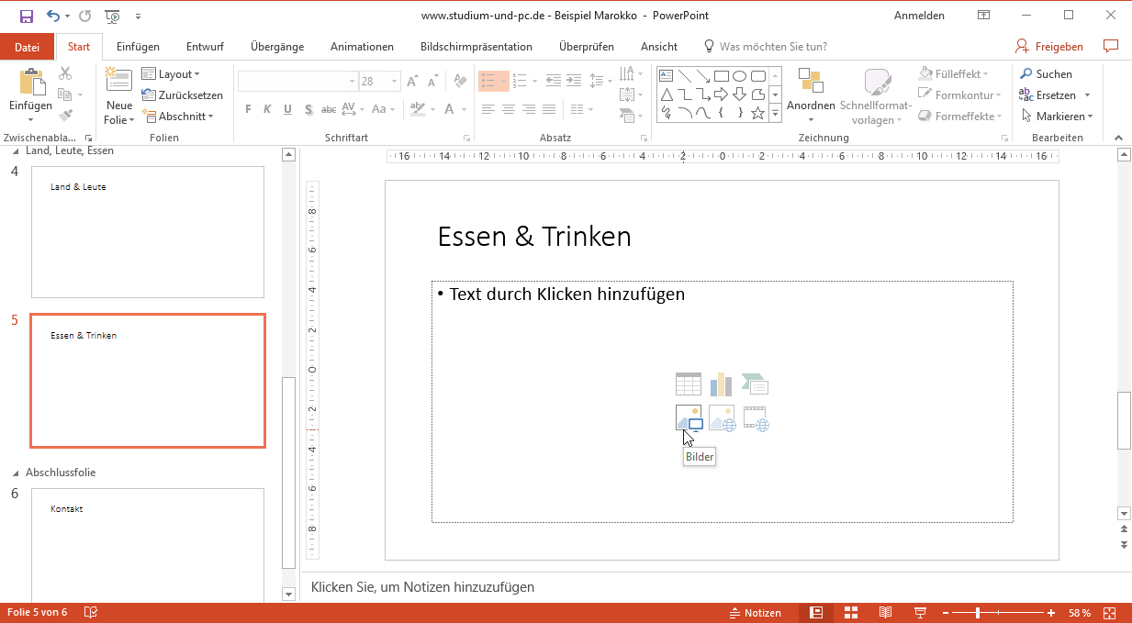Insert a chart via the placeholder chart icon
Screen dimensions: 1132x623
[x=722, y=384]
